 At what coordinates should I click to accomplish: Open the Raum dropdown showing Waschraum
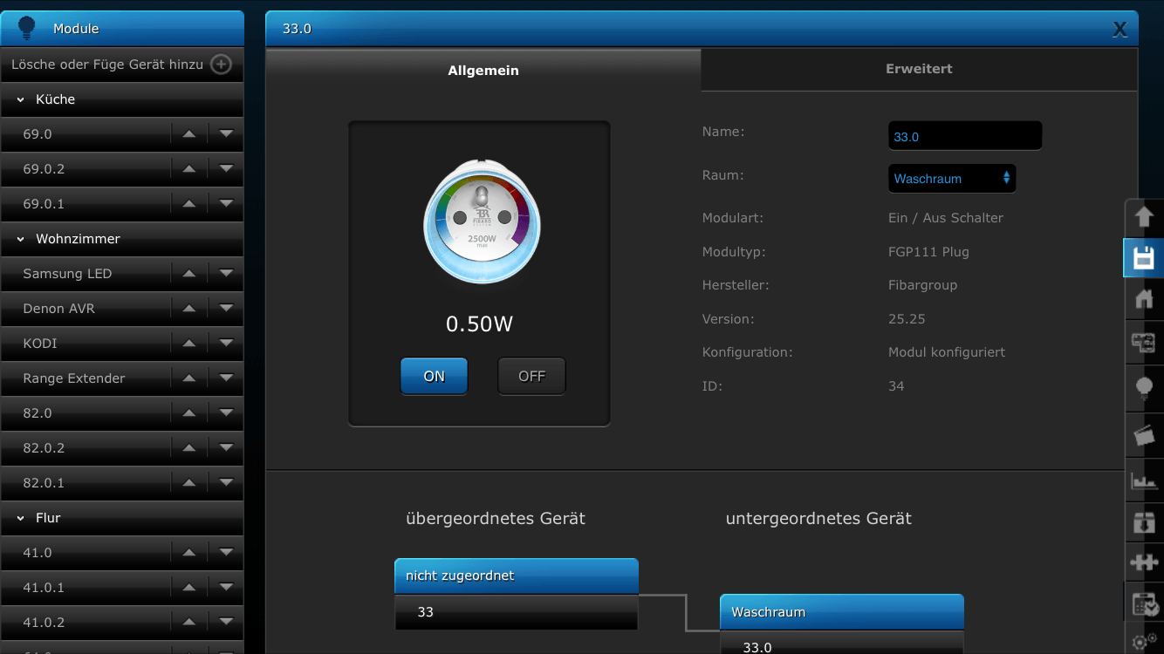[x=951, y=179]
